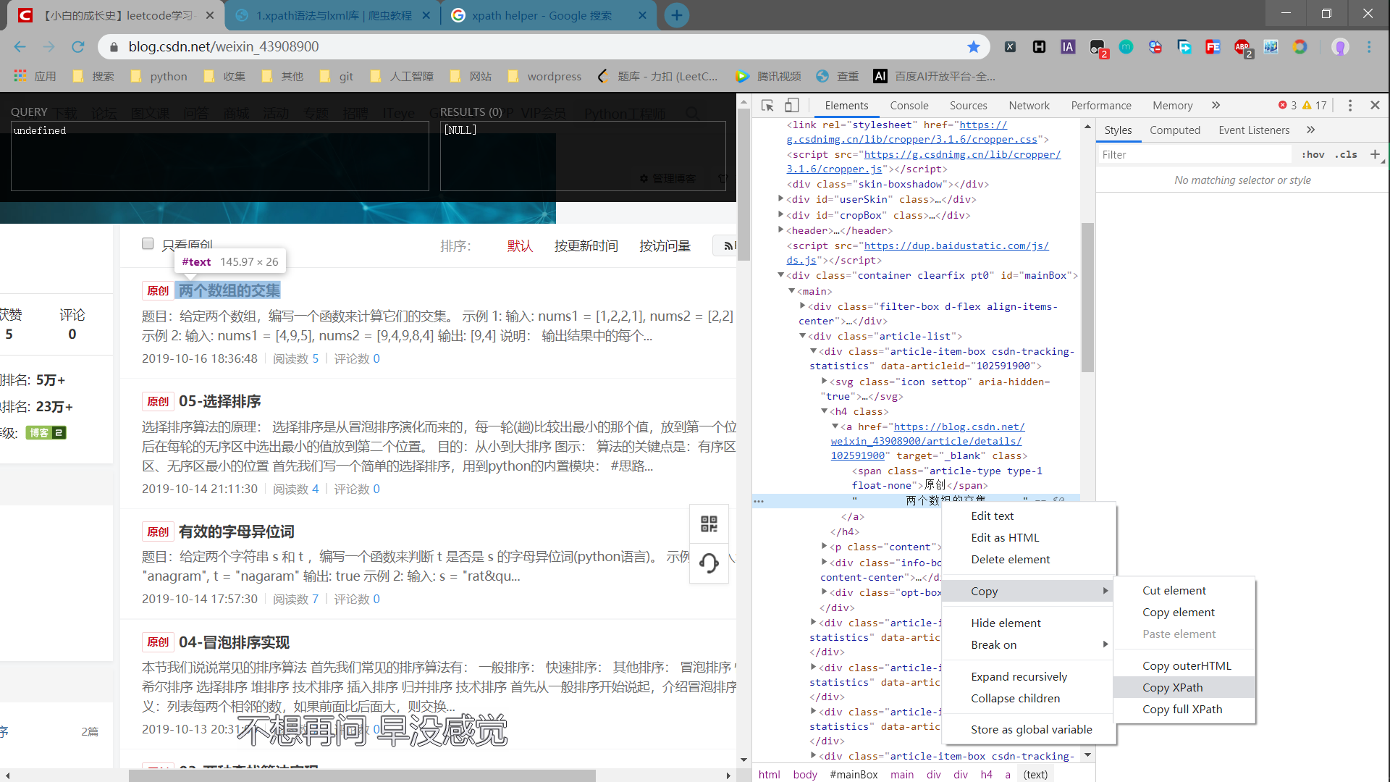The image size is (1390, 782).
Task: Open DevTools three-dot customize menu
Action: pyautogui.click(x=1349, y=106)
